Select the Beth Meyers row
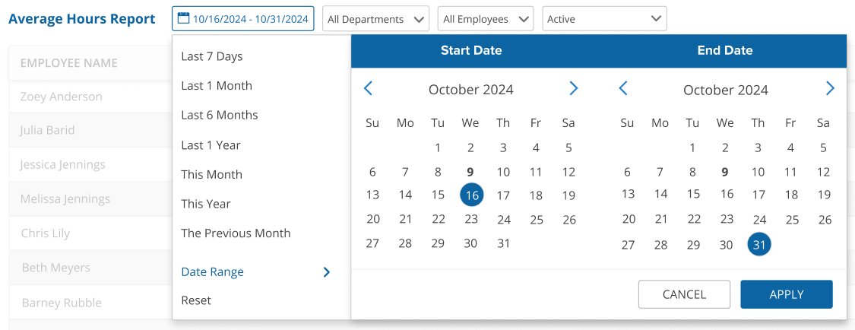This screenshot has width=855, height=330. (x=90, y=268)
